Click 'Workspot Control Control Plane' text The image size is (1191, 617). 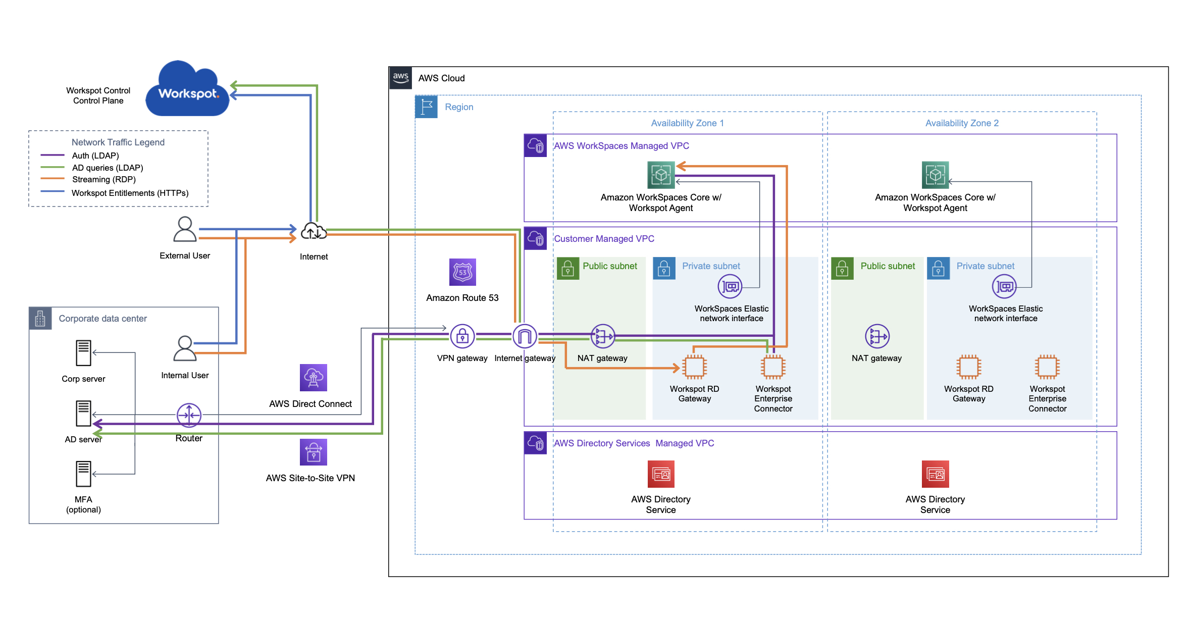98,95
